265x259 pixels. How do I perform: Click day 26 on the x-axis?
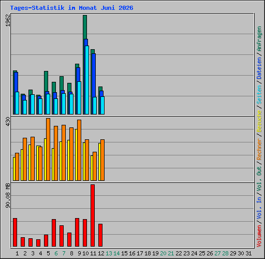210,253
